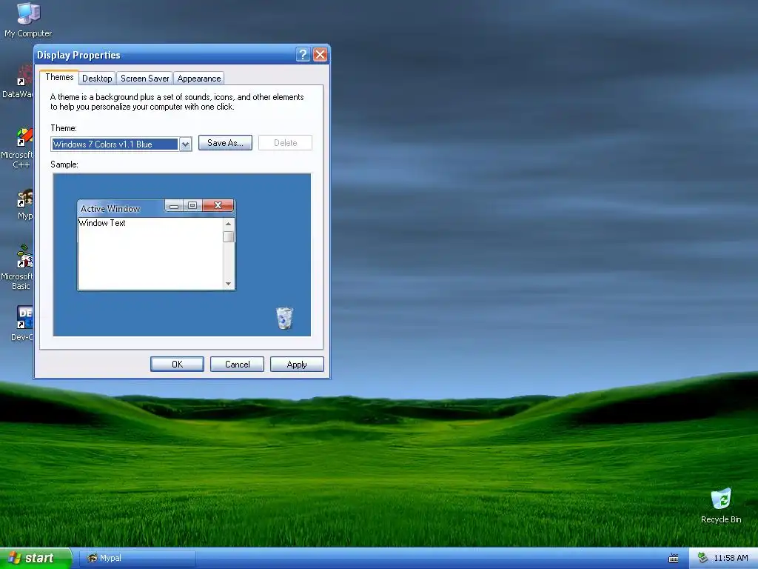Open Microsoft C++ desktop shortcut
This screenshot has height=569, width=758.
18,148
